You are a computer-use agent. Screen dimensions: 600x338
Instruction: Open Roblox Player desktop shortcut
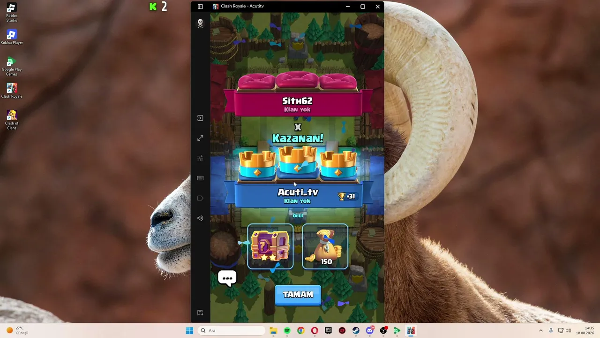[12, 37]
